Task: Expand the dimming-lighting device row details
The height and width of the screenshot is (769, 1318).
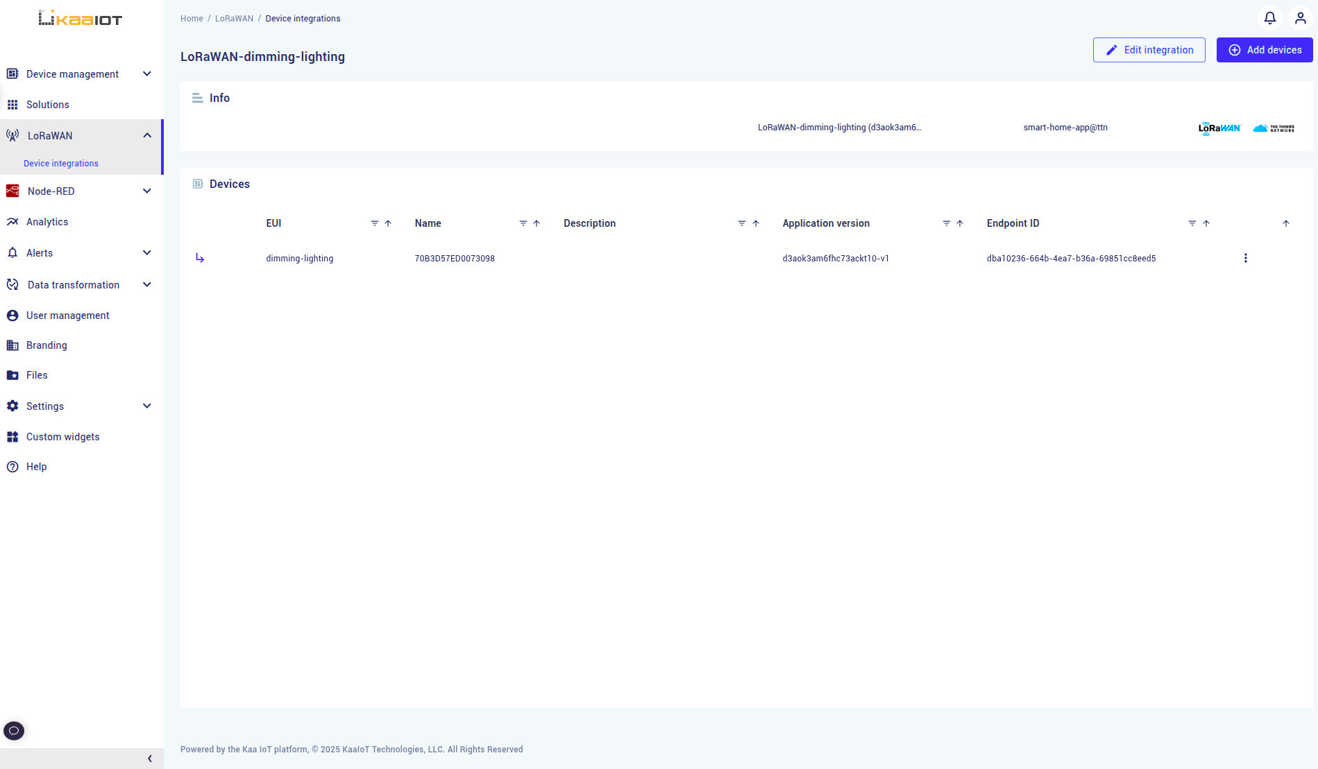Action: pos(200,257)
